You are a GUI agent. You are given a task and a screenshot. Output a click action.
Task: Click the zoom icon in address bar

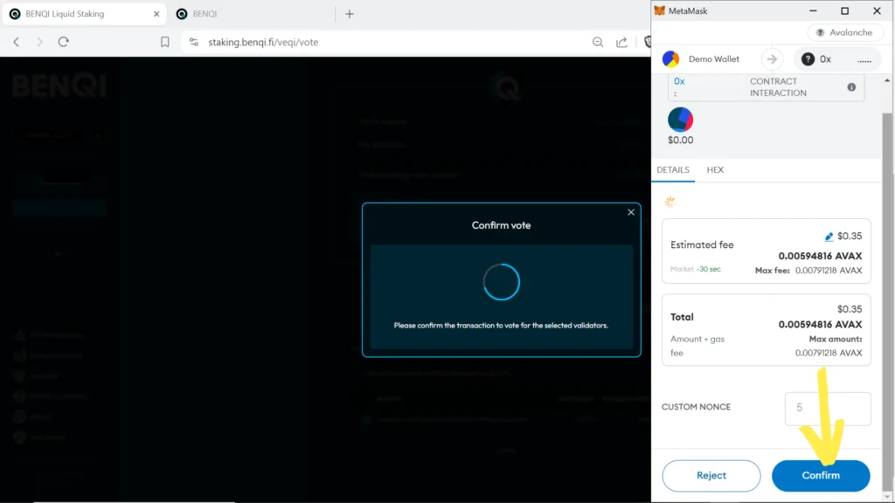pos(598,42)
